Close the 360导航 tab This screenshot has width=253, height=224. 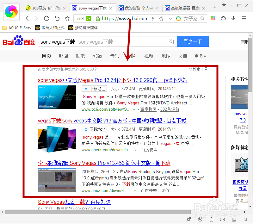coord(64,9)
